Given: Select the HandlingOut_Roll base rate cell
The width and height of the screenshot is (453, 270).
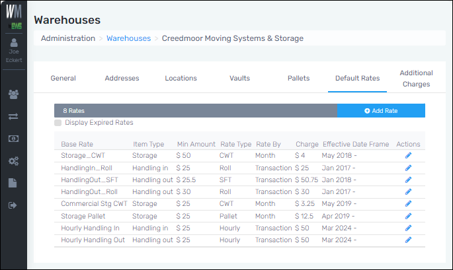Looking at the screenshot, I should point(89,191).
